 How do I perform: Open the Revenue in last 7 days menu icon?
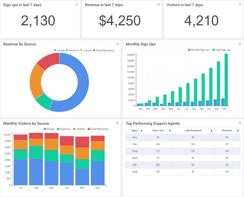(158, 4)
